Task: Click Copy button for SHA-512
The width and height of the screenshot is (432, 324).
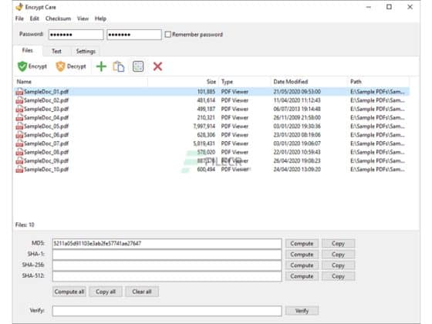Action: click(339, 276)
